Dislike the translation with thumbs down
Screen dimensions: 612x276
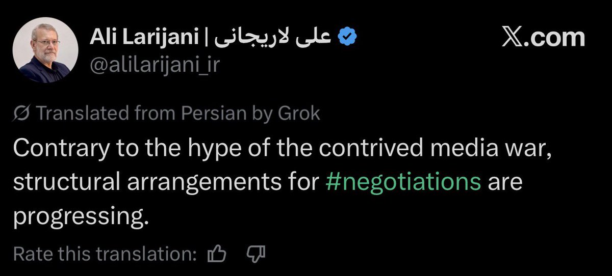254,253
